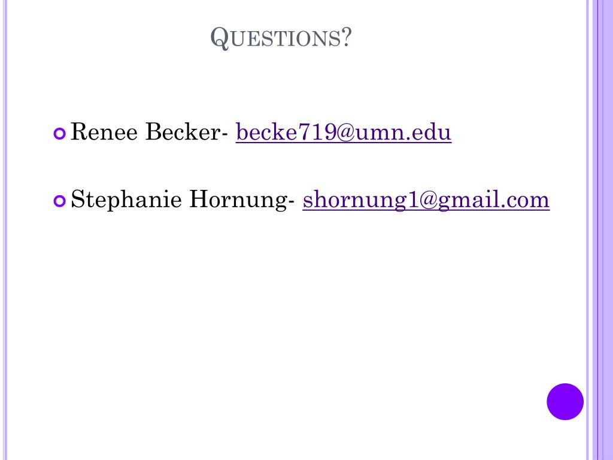Click the @ symbol in the umn.edu address

[x=345, y=132]
